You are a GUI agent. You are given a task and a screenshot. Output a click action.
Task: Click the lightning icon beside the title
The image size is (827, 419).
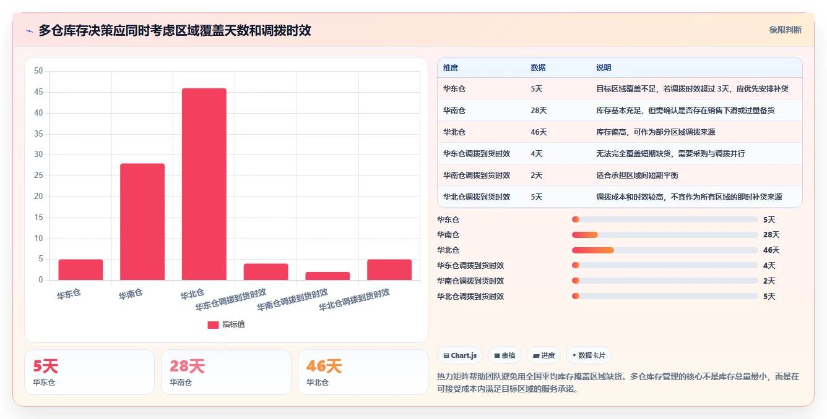[29, 30]
